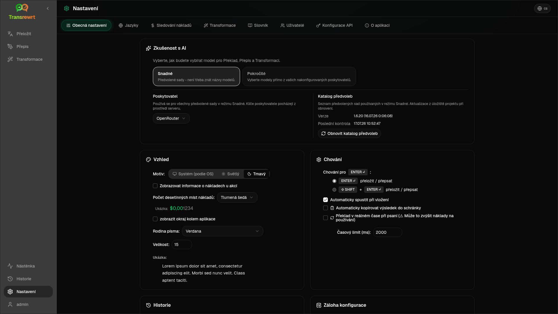Click the users icon on Uživatelé tab
Screen dimensions: 558x314
click(282, 26)
